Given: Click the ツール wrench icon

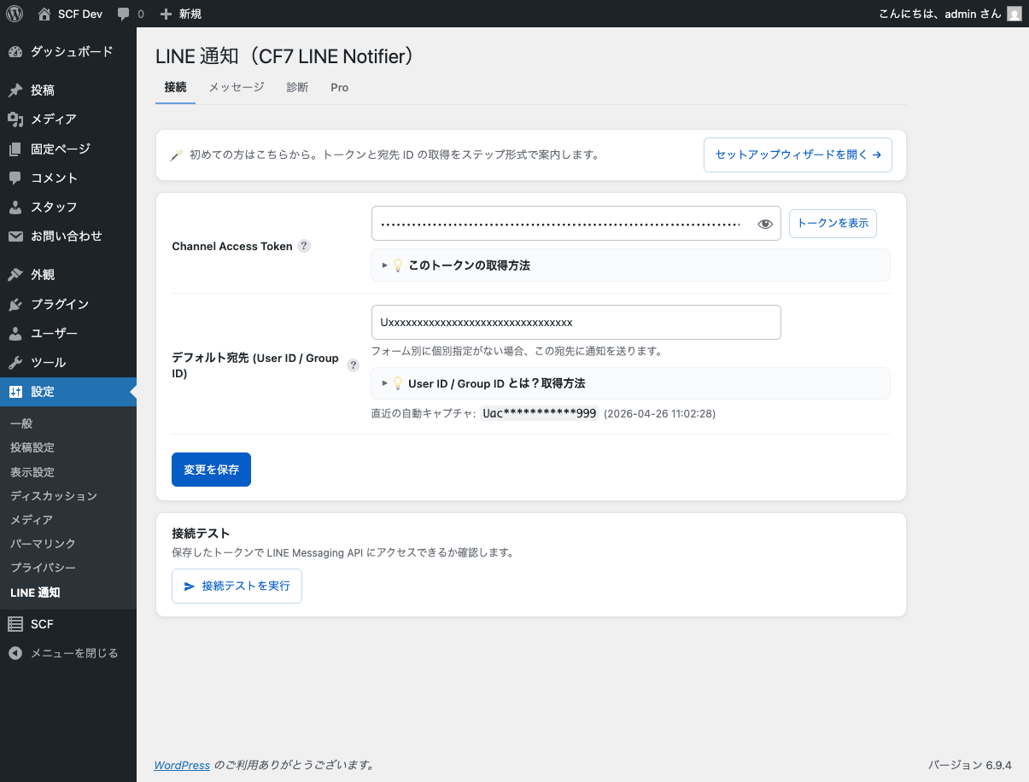Looking at the screenshot, I should point(15,362).
